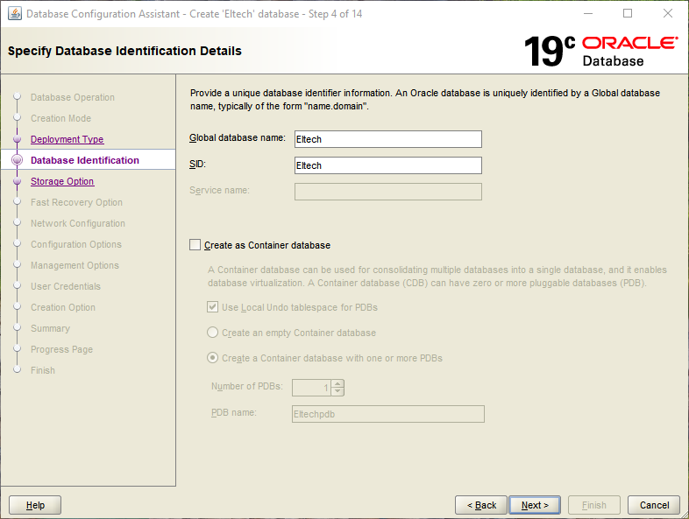Viewport: 689px width, 519px height.
Task: Go Back to the previous step
Action: point(481,505)
